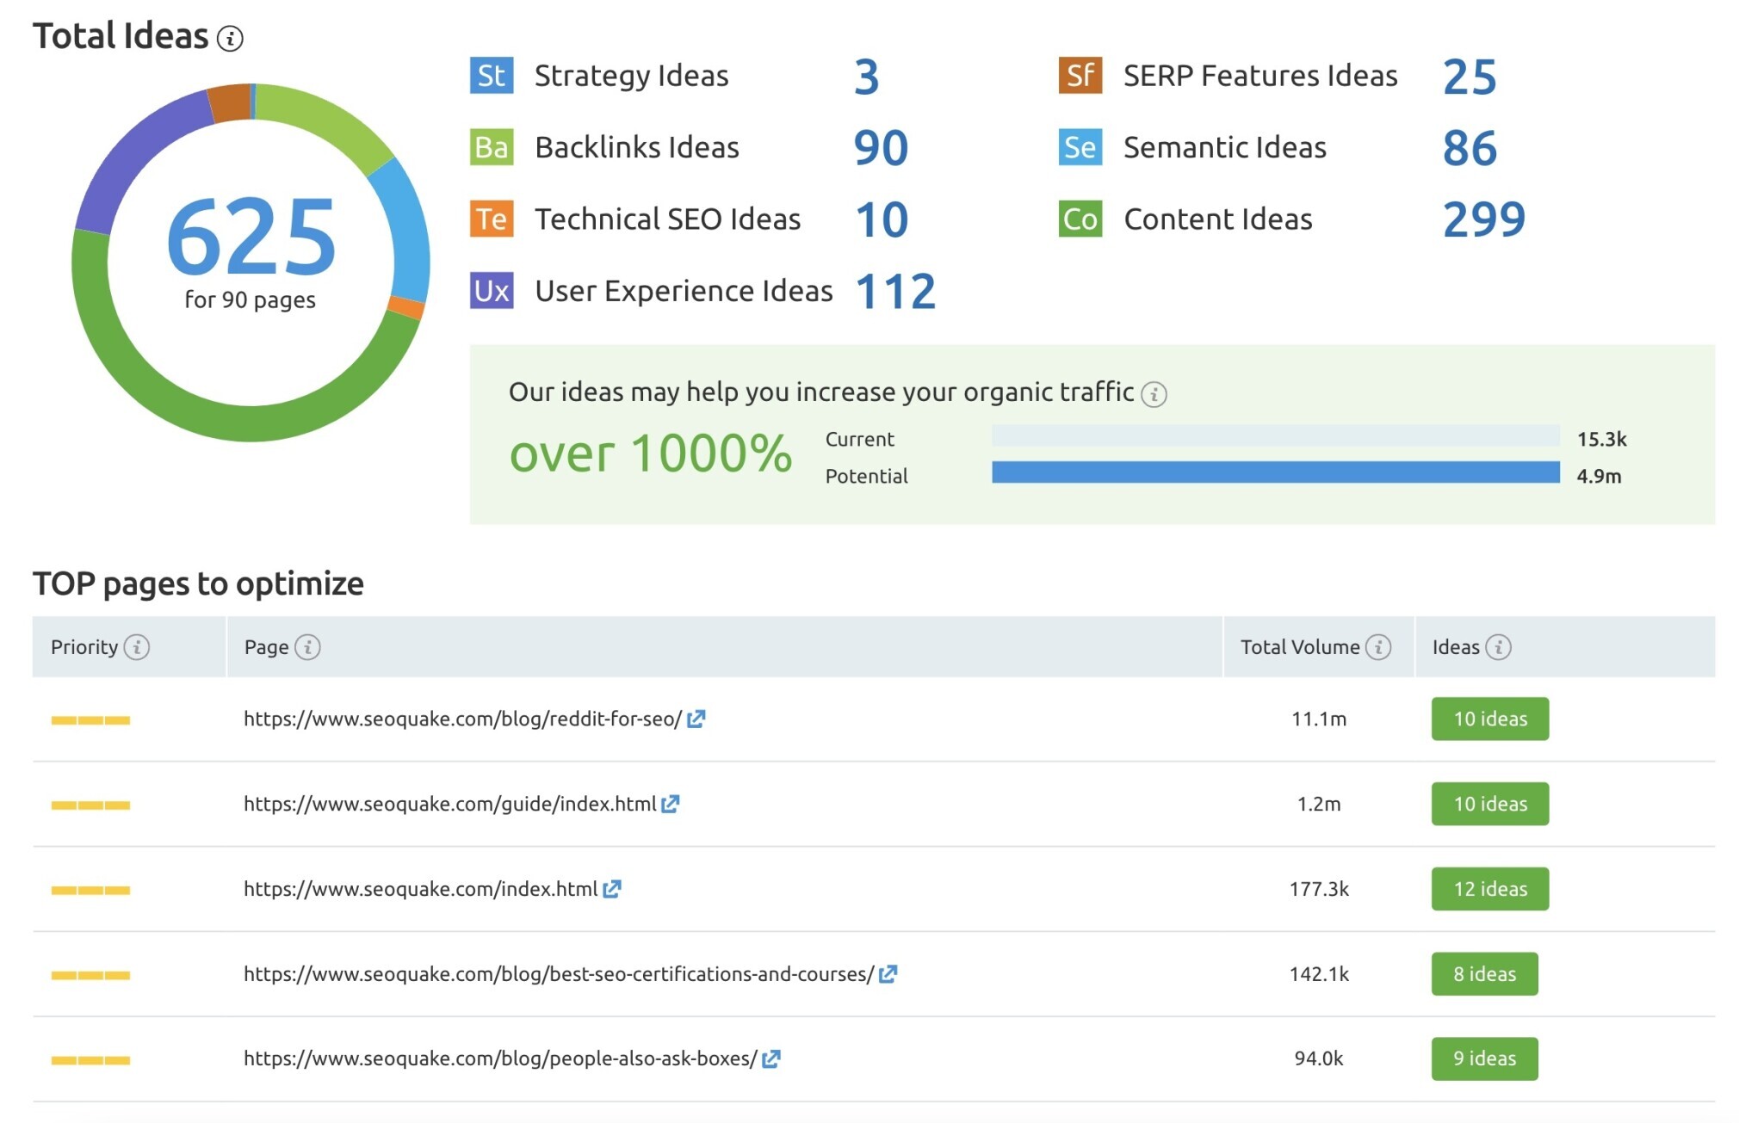
Task: Open the people-also-ask-boxes page URL
Action: [500, 1059]
